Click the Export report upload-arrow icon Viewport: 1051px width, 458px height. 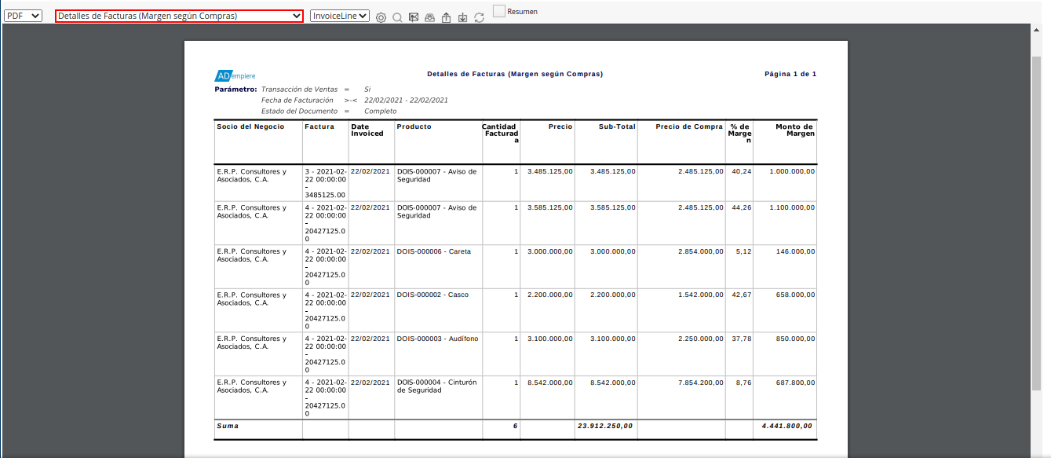pyautogui.click(x=446, y=17)
